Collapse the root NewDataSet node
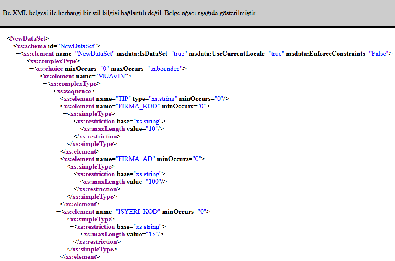Viewport: 395px width, 261px height. [x=4, y=38]
